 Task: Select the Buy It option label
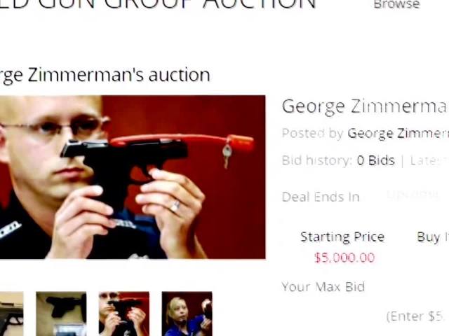pos(433,237)
